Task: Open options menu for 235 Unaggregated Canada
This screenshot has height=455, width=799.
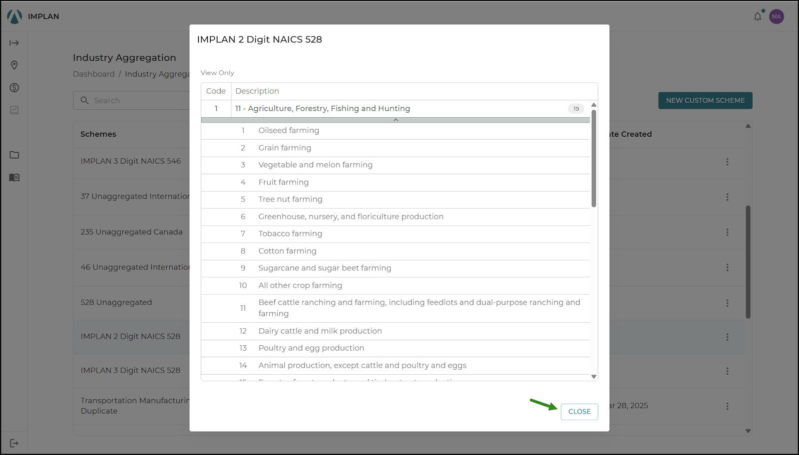Action: 727,232
